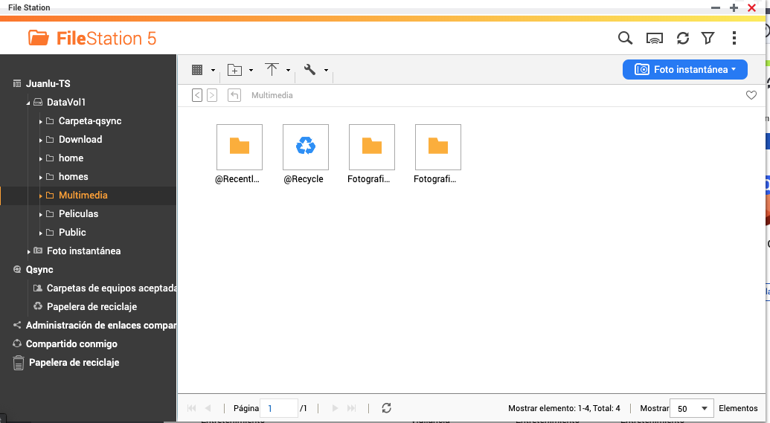The width and height of the screenshot is (770, 423).
Task: Expand the Download folder arrow
Action: (x=40, y=140)
